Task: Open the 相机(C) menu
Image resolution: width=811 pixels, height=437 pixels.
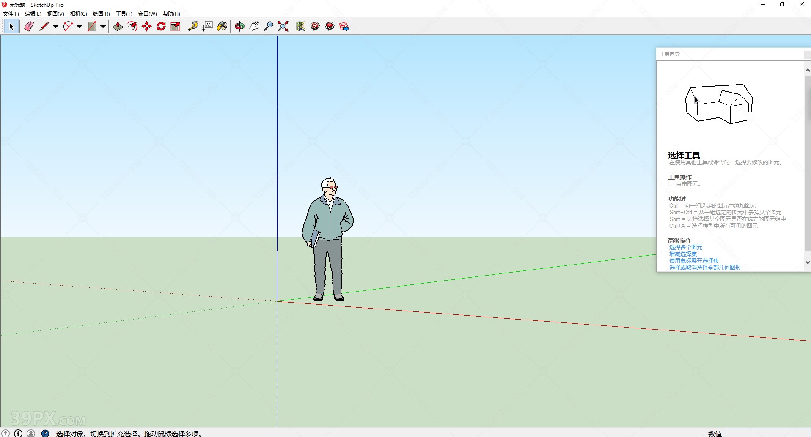Action: pos(78,14)
